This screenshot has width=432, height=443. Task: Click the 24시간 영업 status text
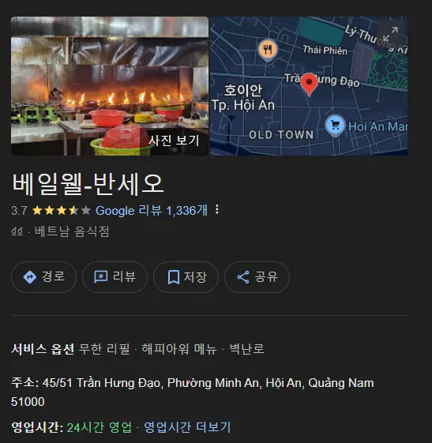[x=100, y=427]
